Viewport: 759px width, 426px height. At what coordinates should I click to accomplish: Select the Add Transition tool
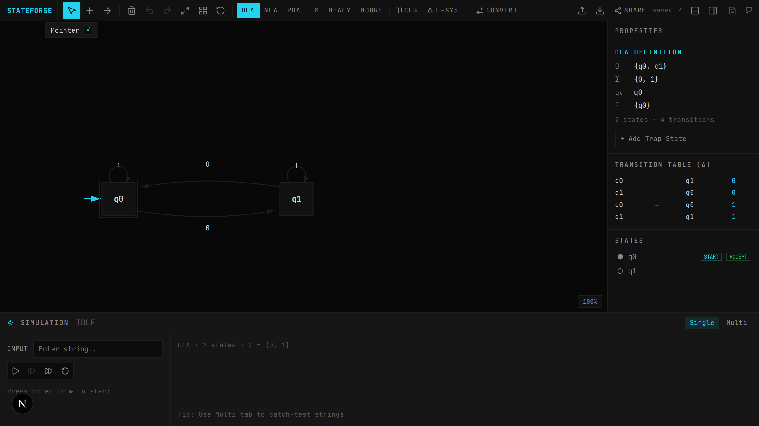[108, 10]
